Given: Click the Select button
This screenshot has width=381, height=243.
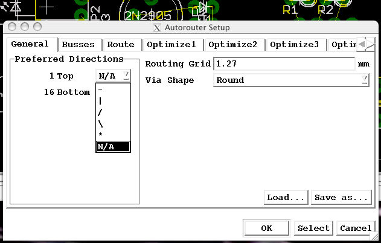Looking at the screenshot, I should [x=313, y=228].
